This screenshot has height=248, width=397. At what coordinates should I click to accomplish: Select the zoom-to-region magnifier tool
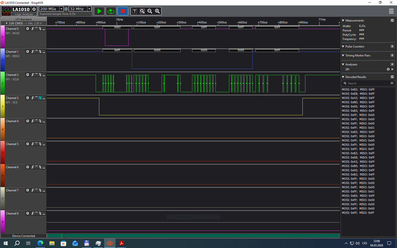tap(142, 11)
